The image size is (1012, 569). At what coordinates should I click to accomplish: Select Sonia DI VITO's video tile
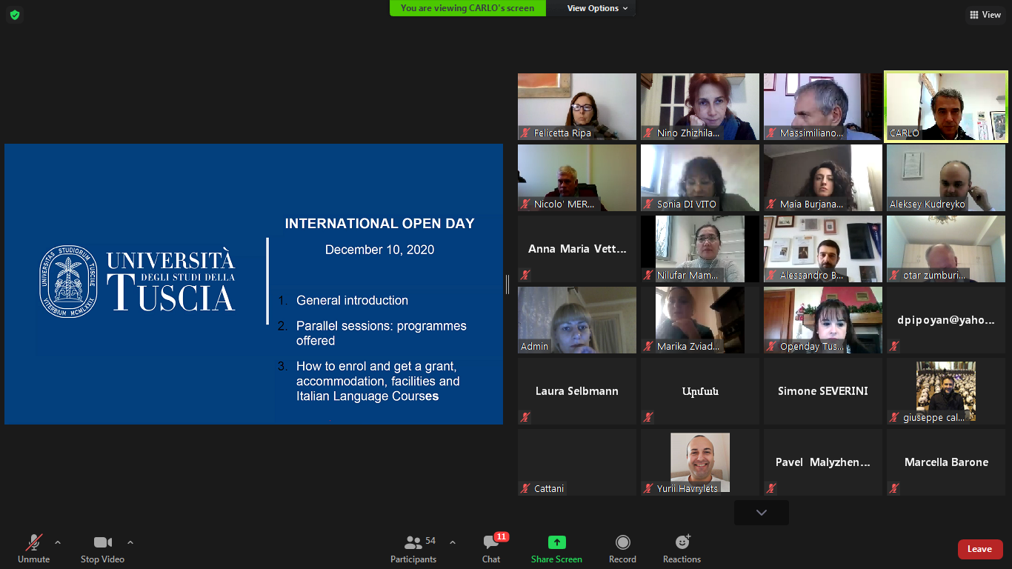700,178
